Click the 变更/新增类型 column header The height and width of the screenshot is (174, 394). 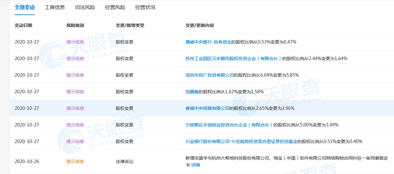pos(130,25)
